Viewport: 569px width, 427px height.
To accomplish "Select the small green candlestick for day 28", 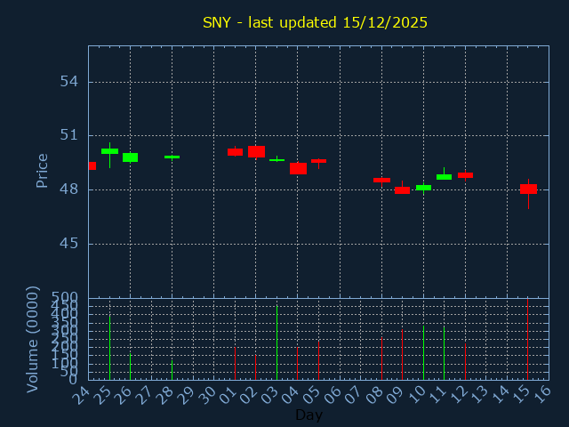I will pos(172,157).
